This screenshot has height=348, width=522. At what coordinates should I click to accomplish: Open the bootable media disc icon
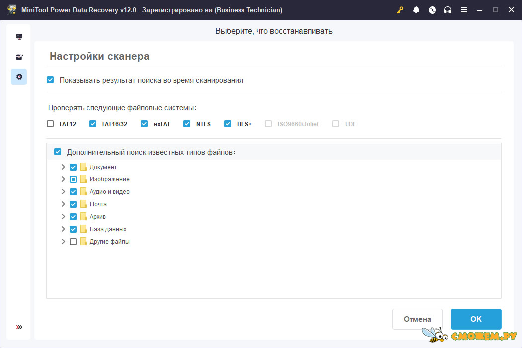coord(432,10)
